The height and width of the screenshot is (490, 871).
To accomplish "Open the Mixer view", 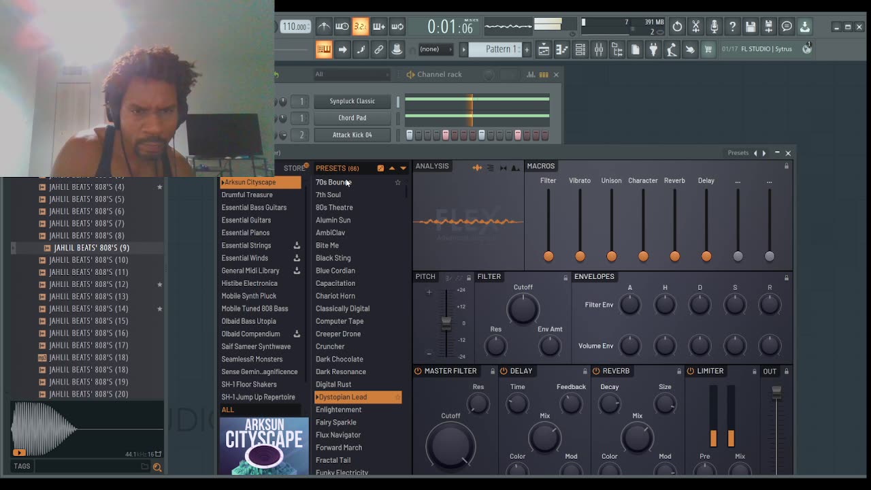I will 599,49.
